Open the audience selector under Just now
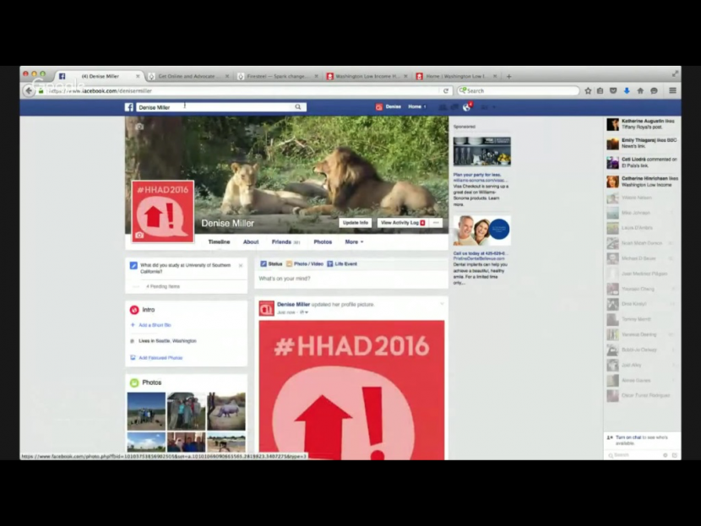The height and width of the screenshot is (526, 701). [x=304, y=312]
